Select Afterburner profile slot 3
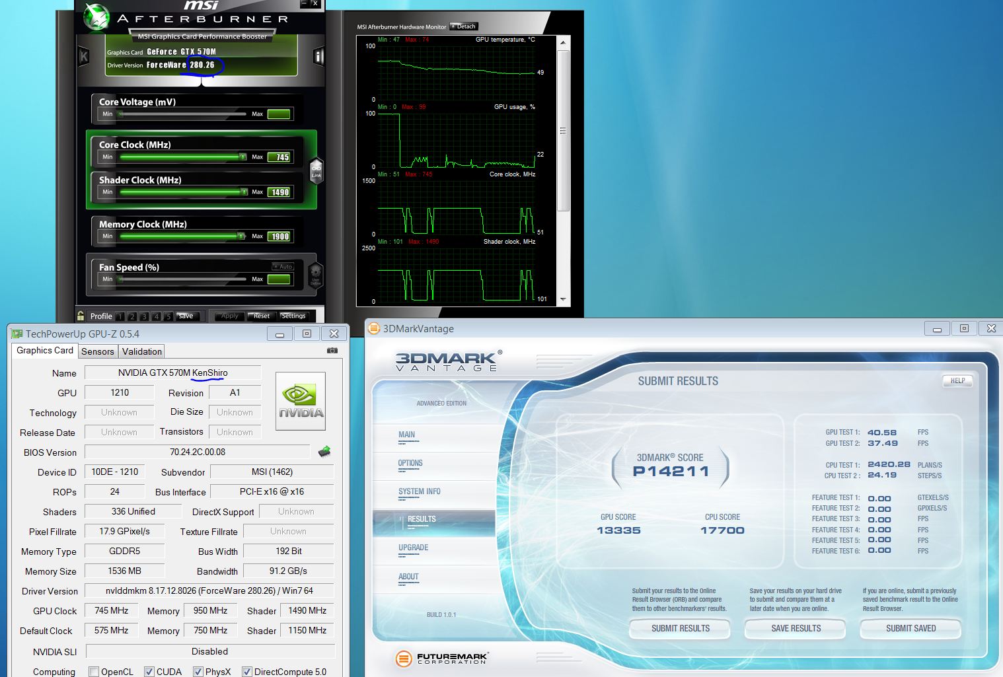Image resolution: width=1003 pixels, height=677 pixels. click(x=145, y=316)
